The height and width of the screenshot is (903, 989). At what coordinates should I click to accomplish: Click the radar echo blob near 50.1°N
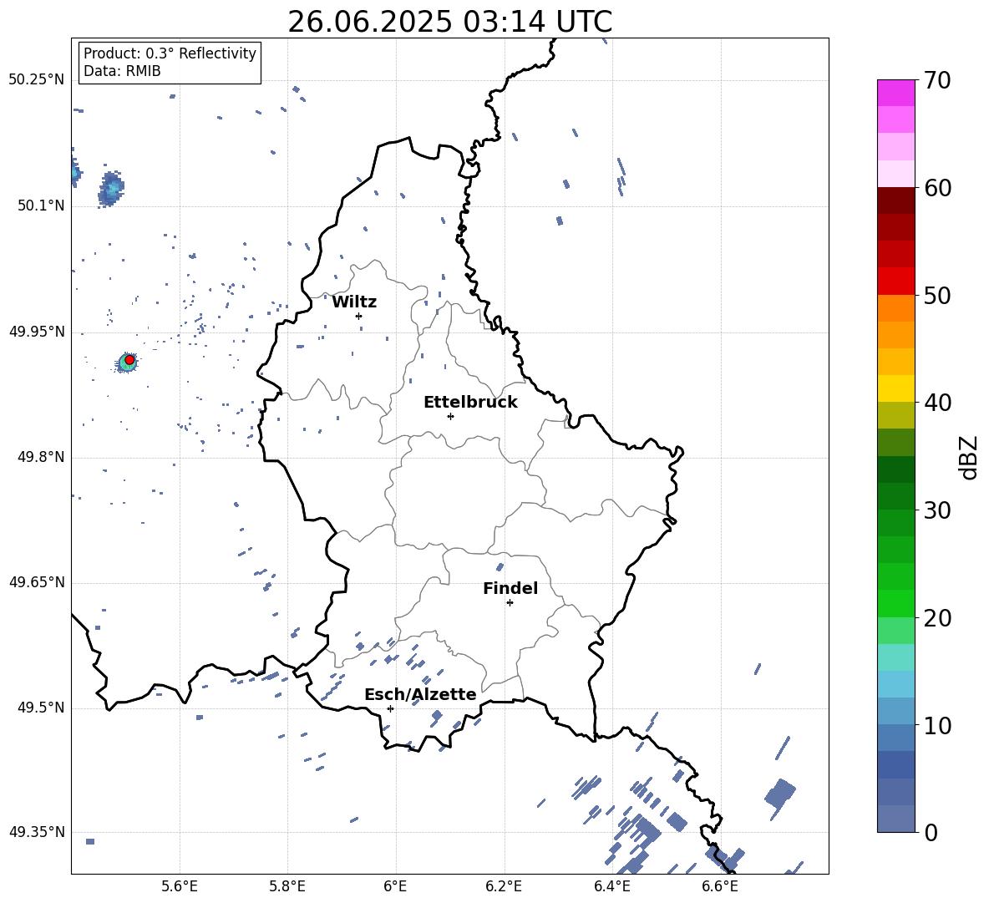click(x=111, y=189)
